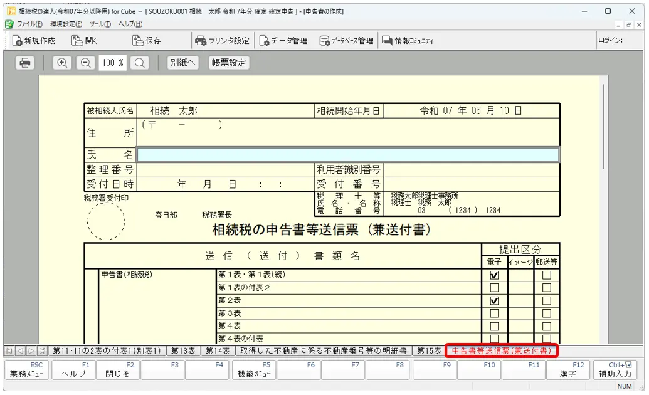Open the ツール(T) menu
The width and height of the screenshot is (649, 395).
pos(100,24)
